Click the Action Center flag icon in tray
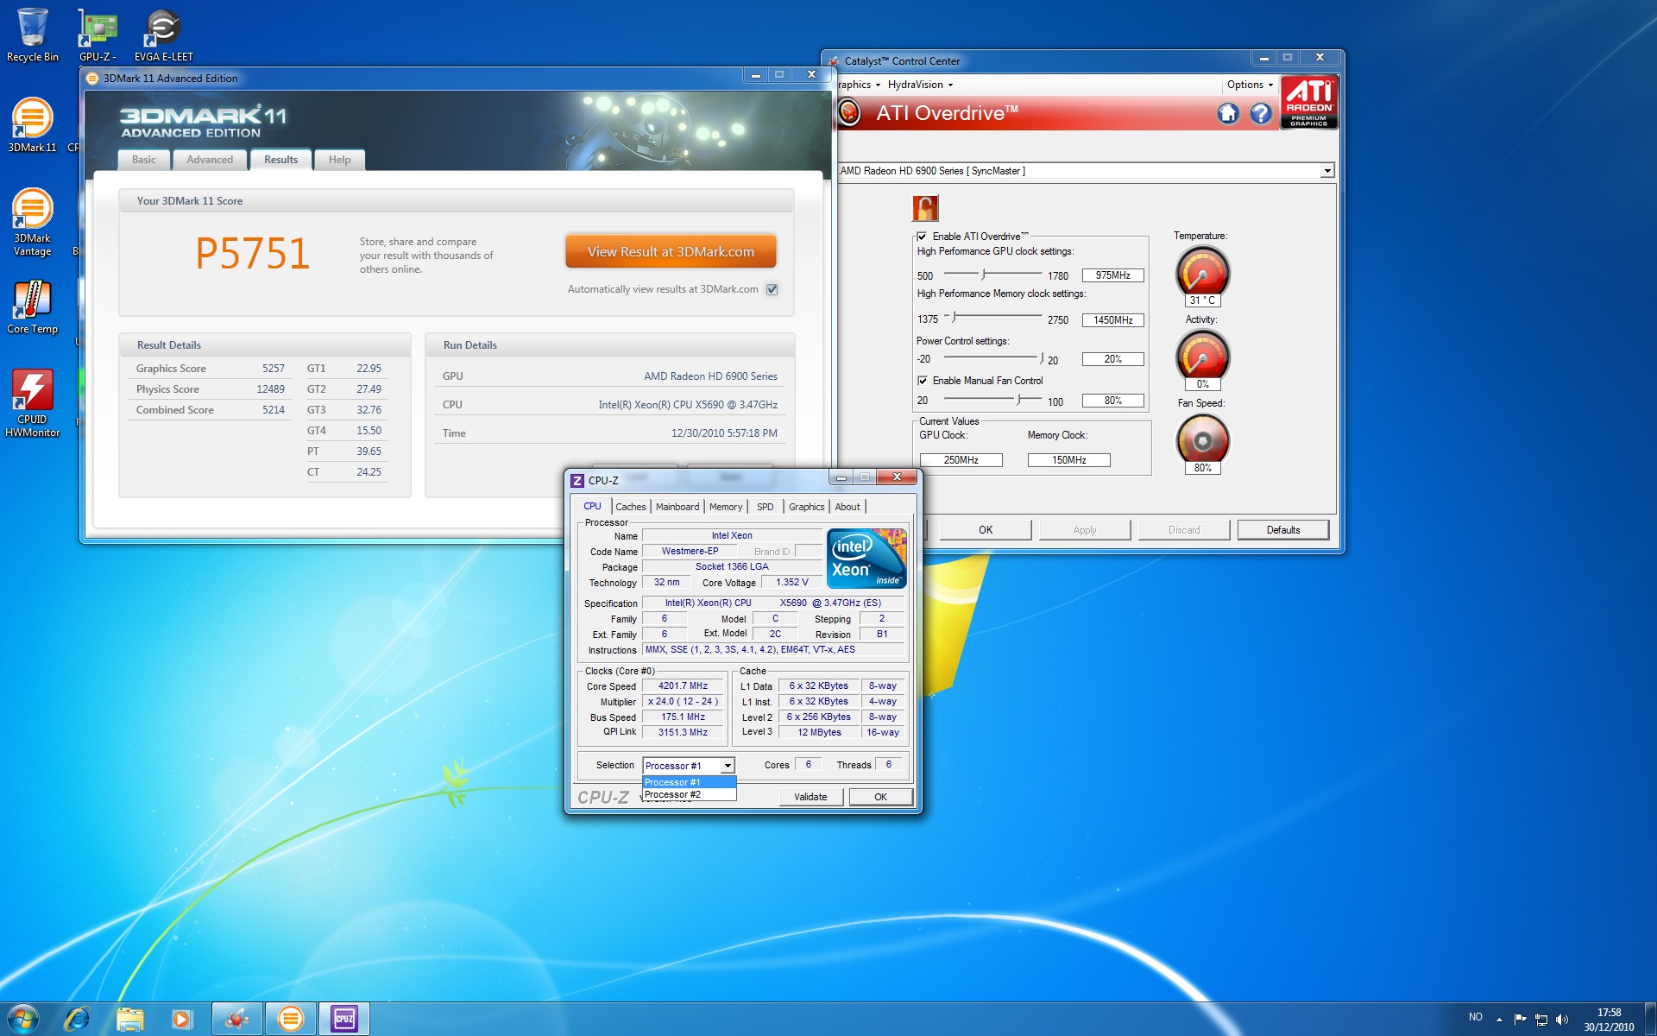The image size is (1657, 1036). pyautogui.click(x=1521, y=1020)
